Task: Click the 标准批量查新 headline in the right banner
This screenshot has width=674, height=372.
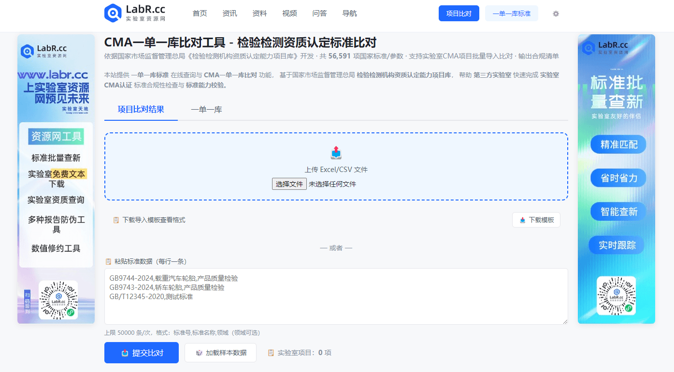Action: coord(617,92)
